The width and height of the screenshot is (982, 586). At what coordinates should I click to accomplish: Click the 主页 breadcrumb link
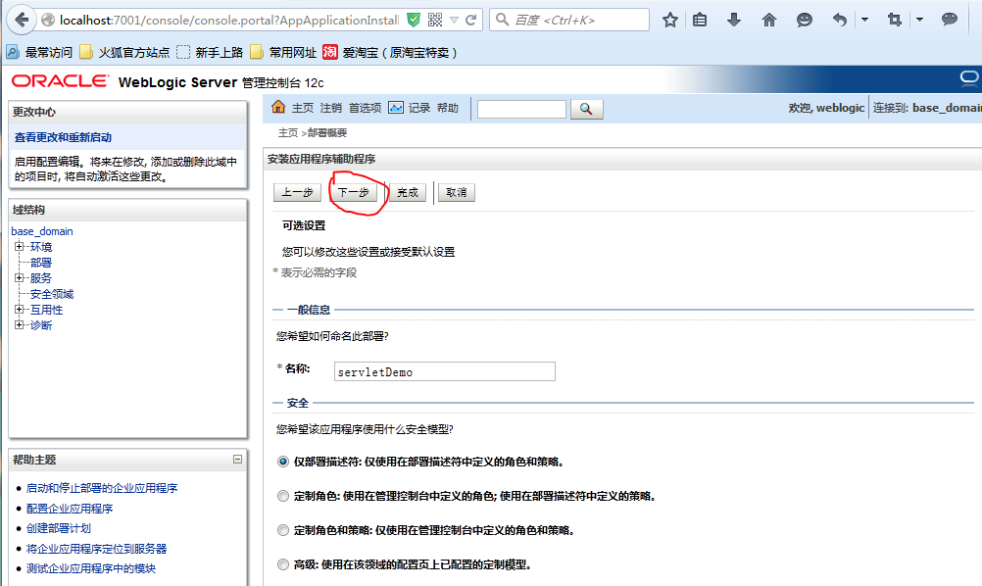(288, 132)
